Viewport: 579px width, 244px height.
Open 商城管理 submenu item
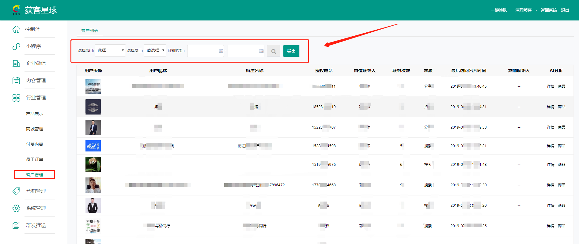click(35, 129)
